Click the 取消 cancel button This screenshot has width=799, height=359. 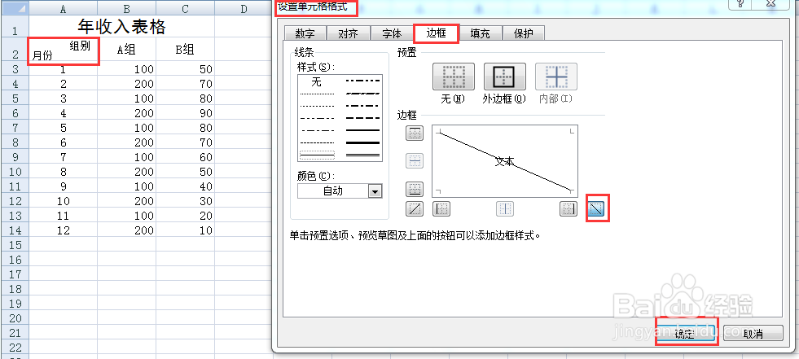pos(753,334)
